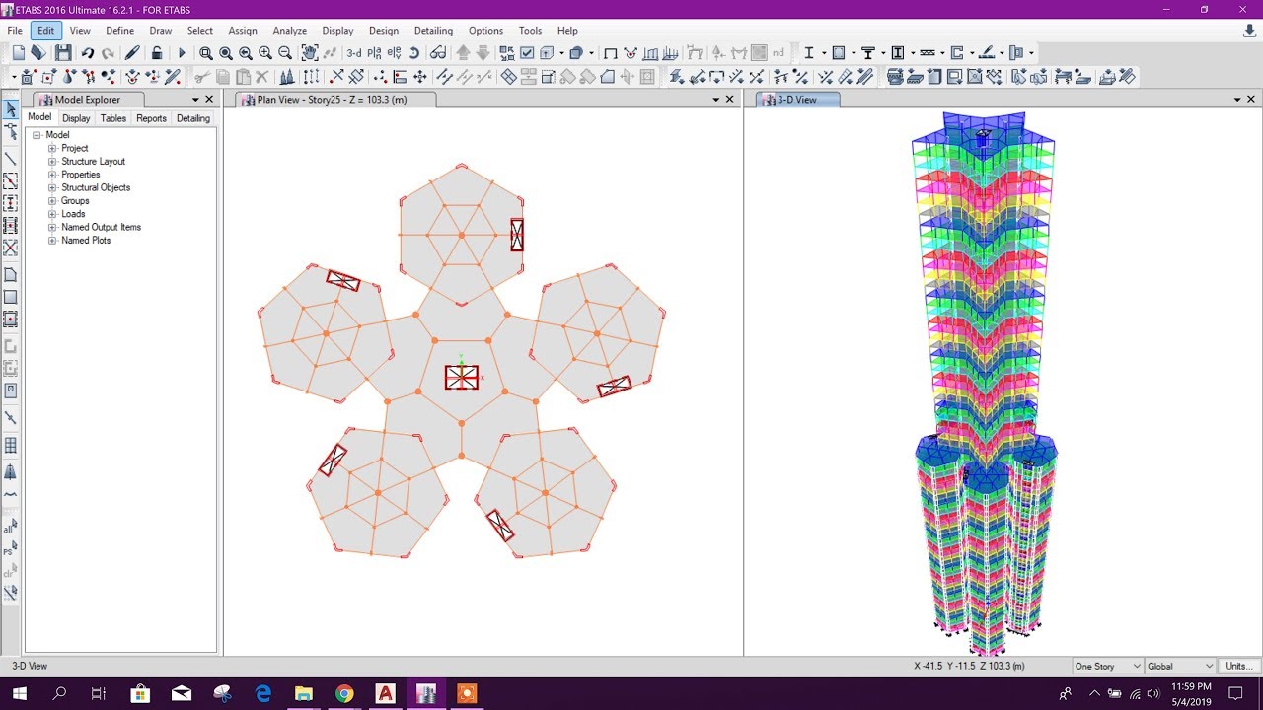Viewport: 1263px width, 710px height.
Task: Use the Rubber Band Zoom tool
Action: 204,51
